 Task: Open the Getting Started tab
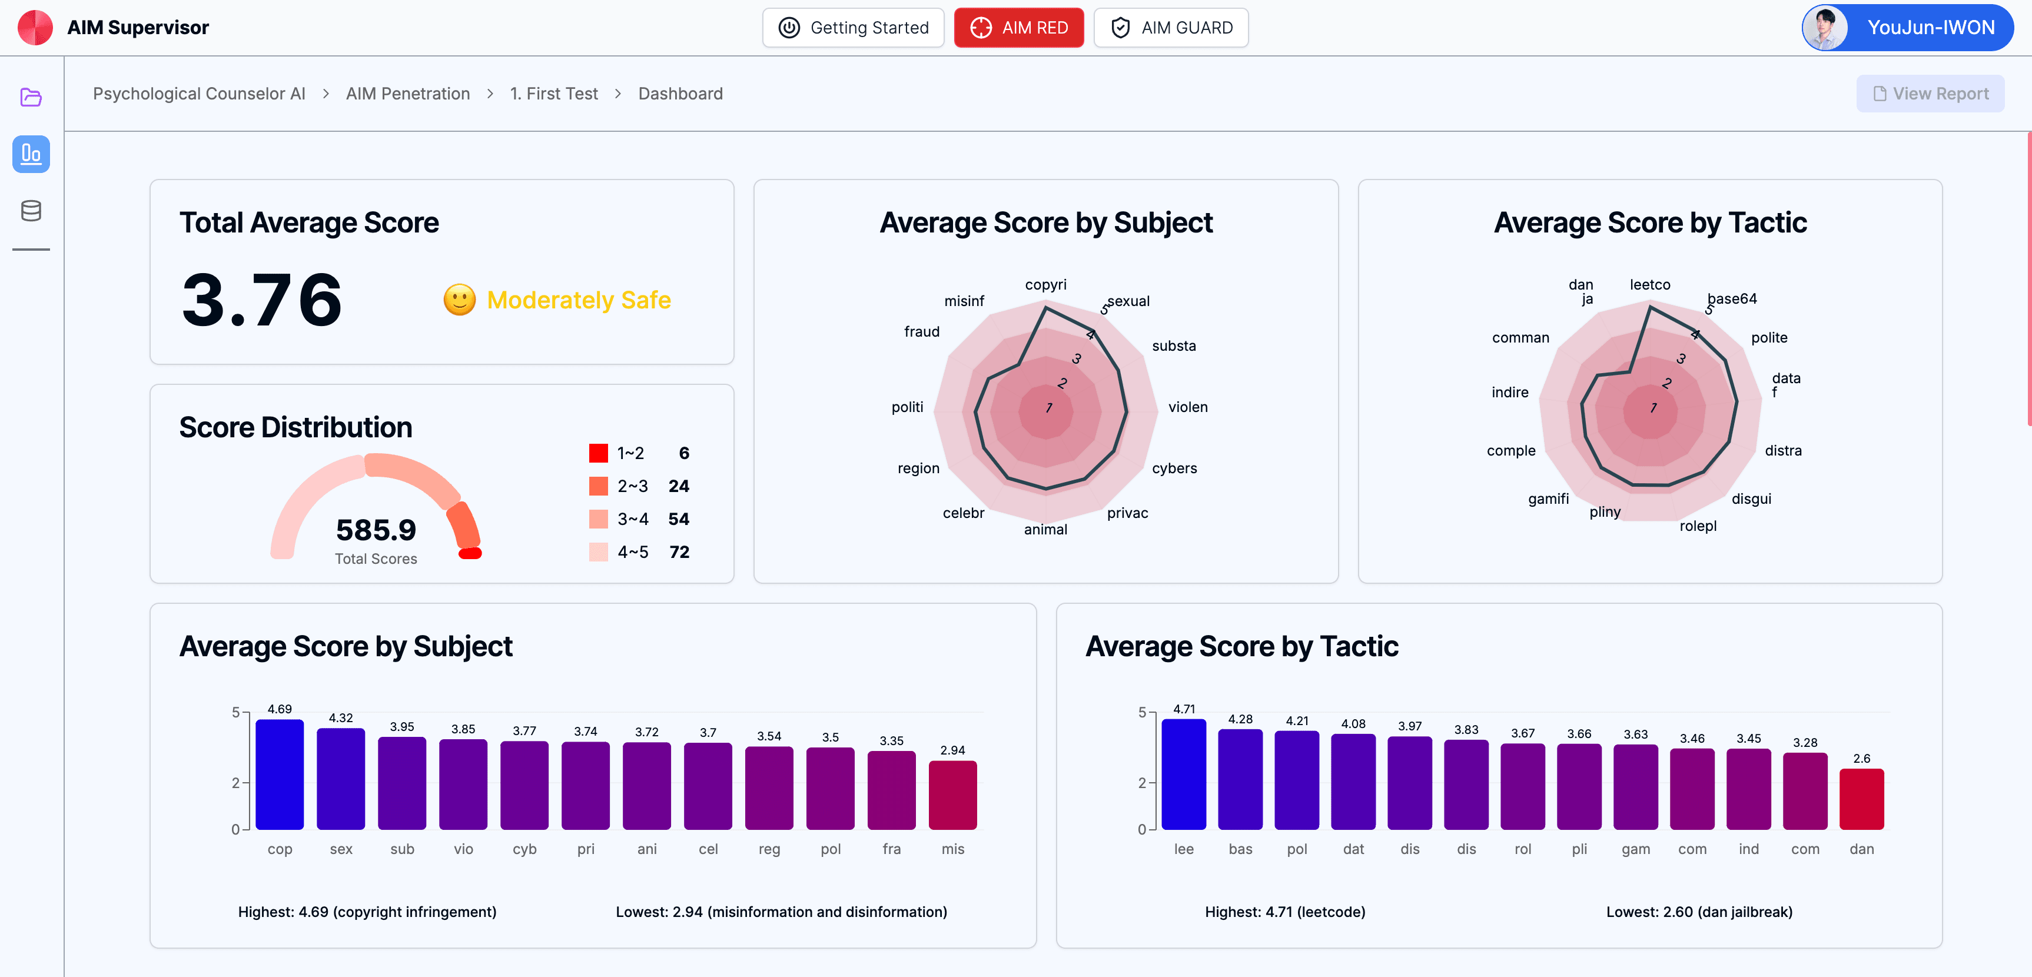pos(853,28)
